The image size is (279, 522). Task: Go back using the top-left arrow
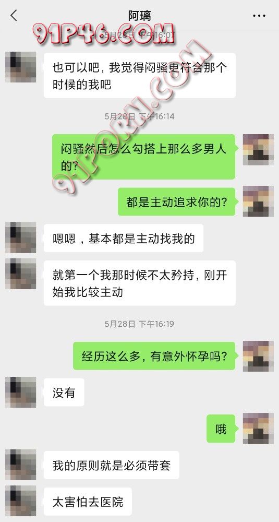[14, 15]
